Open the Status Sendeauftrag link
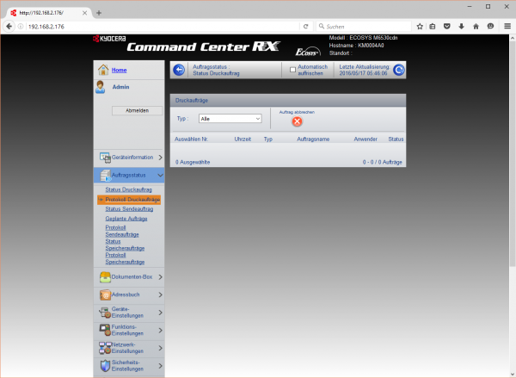 pyautogui.click(x=129, y=208)
